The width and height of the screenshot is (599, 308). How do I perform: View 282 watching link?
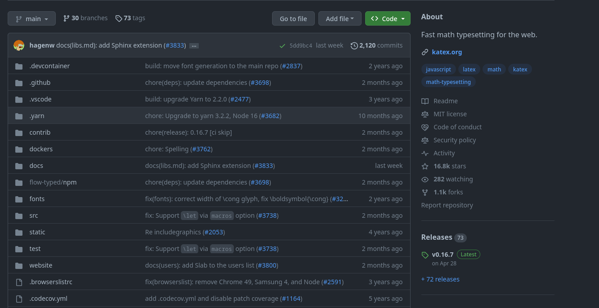pyautogui.click(x=447, y=179)
